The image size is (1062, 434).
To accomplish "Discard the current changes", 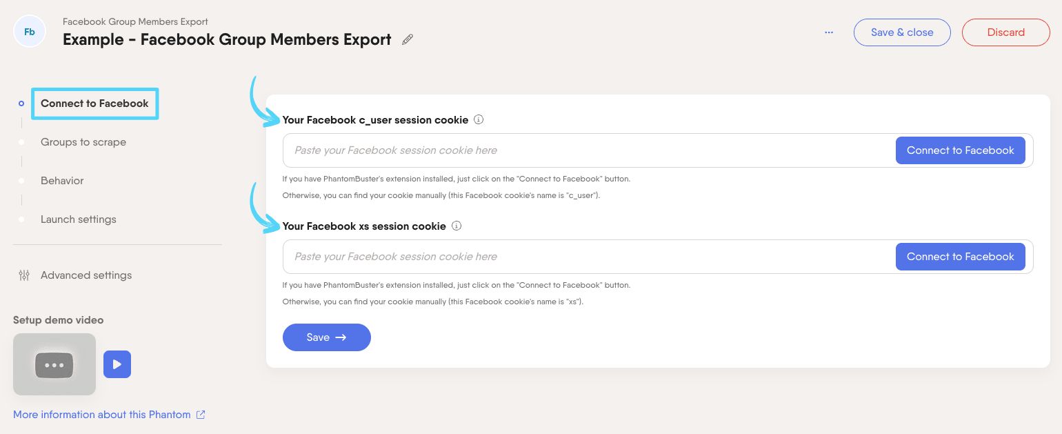I will [1006, 32].
